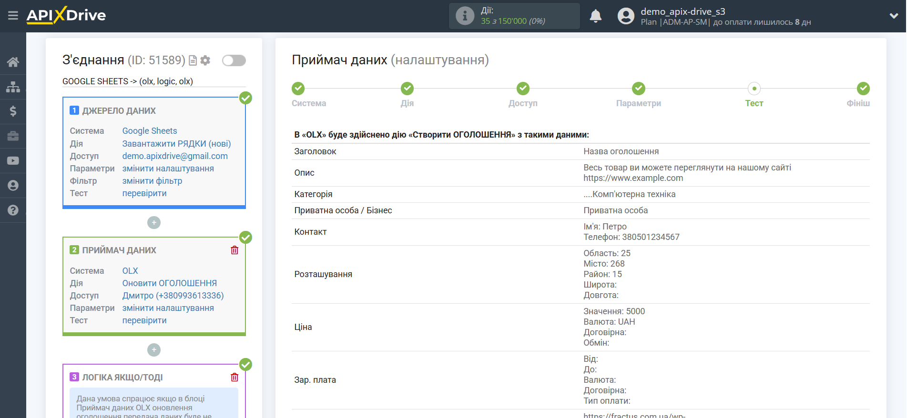Click the demo_apix-drive_s3 username
Screen dimensions: 907x418
(x=683, y=11)
